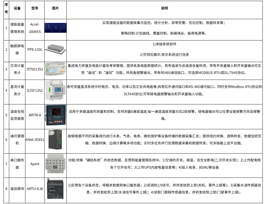Open the ARTU-KJ8 remote signal module image
The height and width of the screenshot is (204, 266).
click(x=55, y=189)
